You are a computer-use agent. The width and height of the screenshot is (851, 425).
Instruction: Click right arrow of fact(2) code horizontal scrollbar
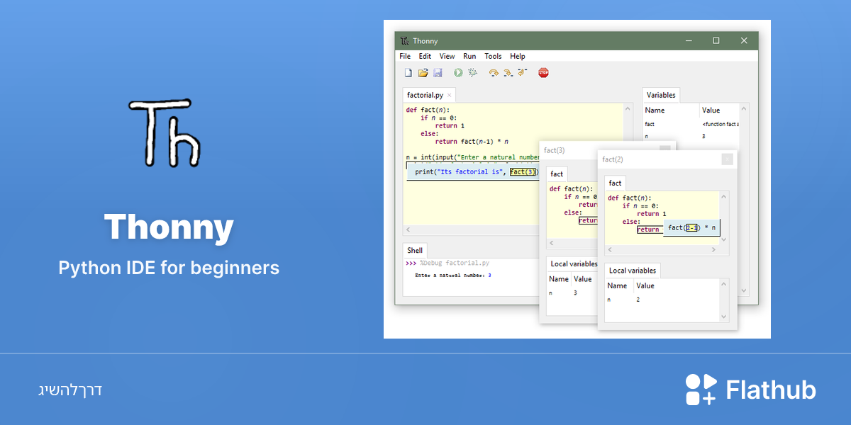(x=715, y=250)
